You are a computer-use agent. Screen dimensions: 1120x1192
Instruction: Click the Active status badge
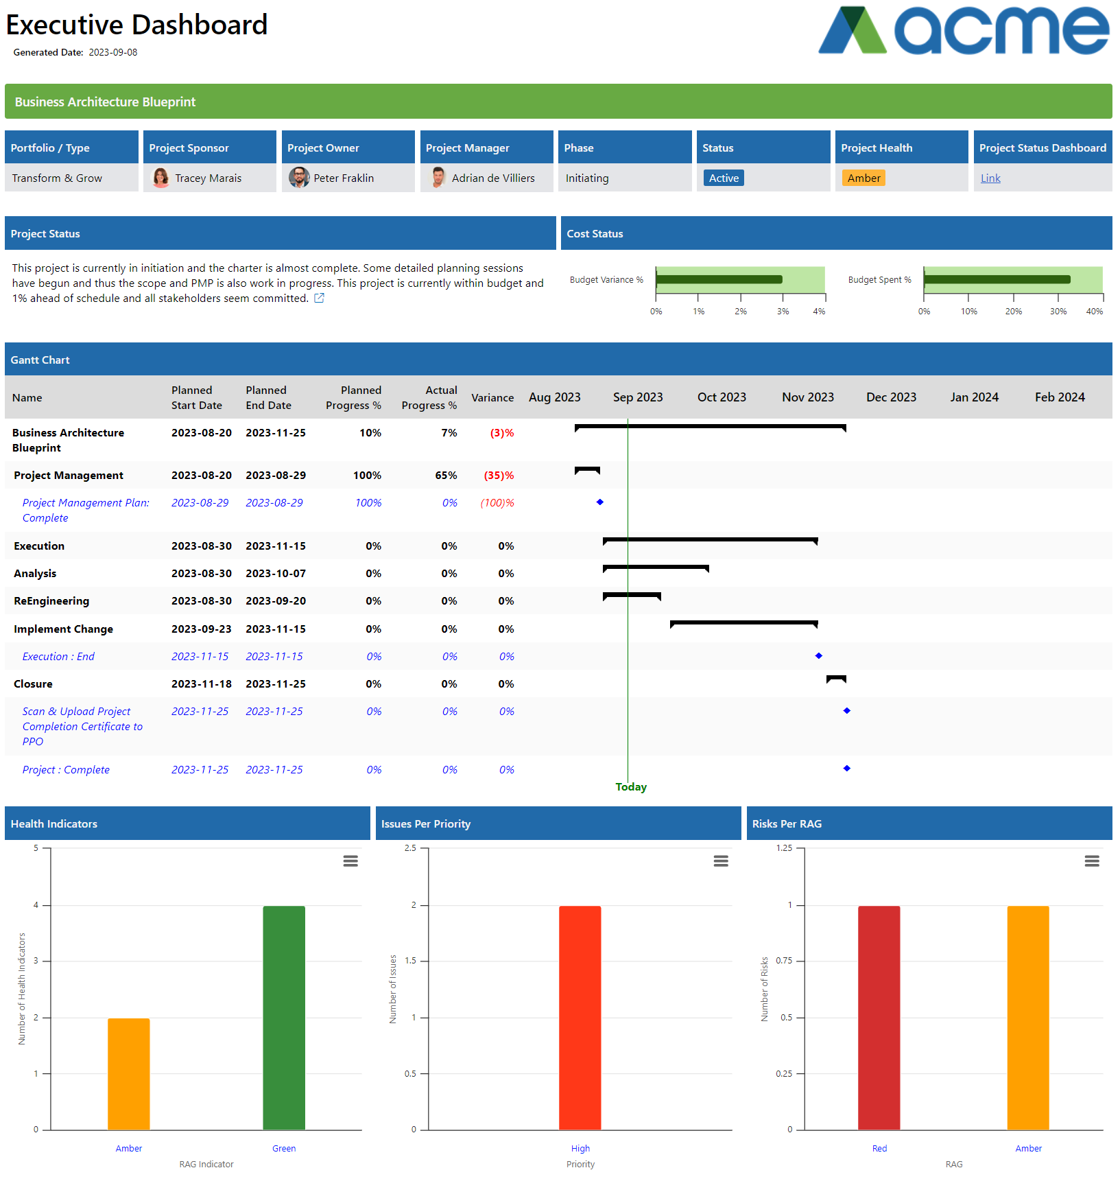click(x=724, y=178)
